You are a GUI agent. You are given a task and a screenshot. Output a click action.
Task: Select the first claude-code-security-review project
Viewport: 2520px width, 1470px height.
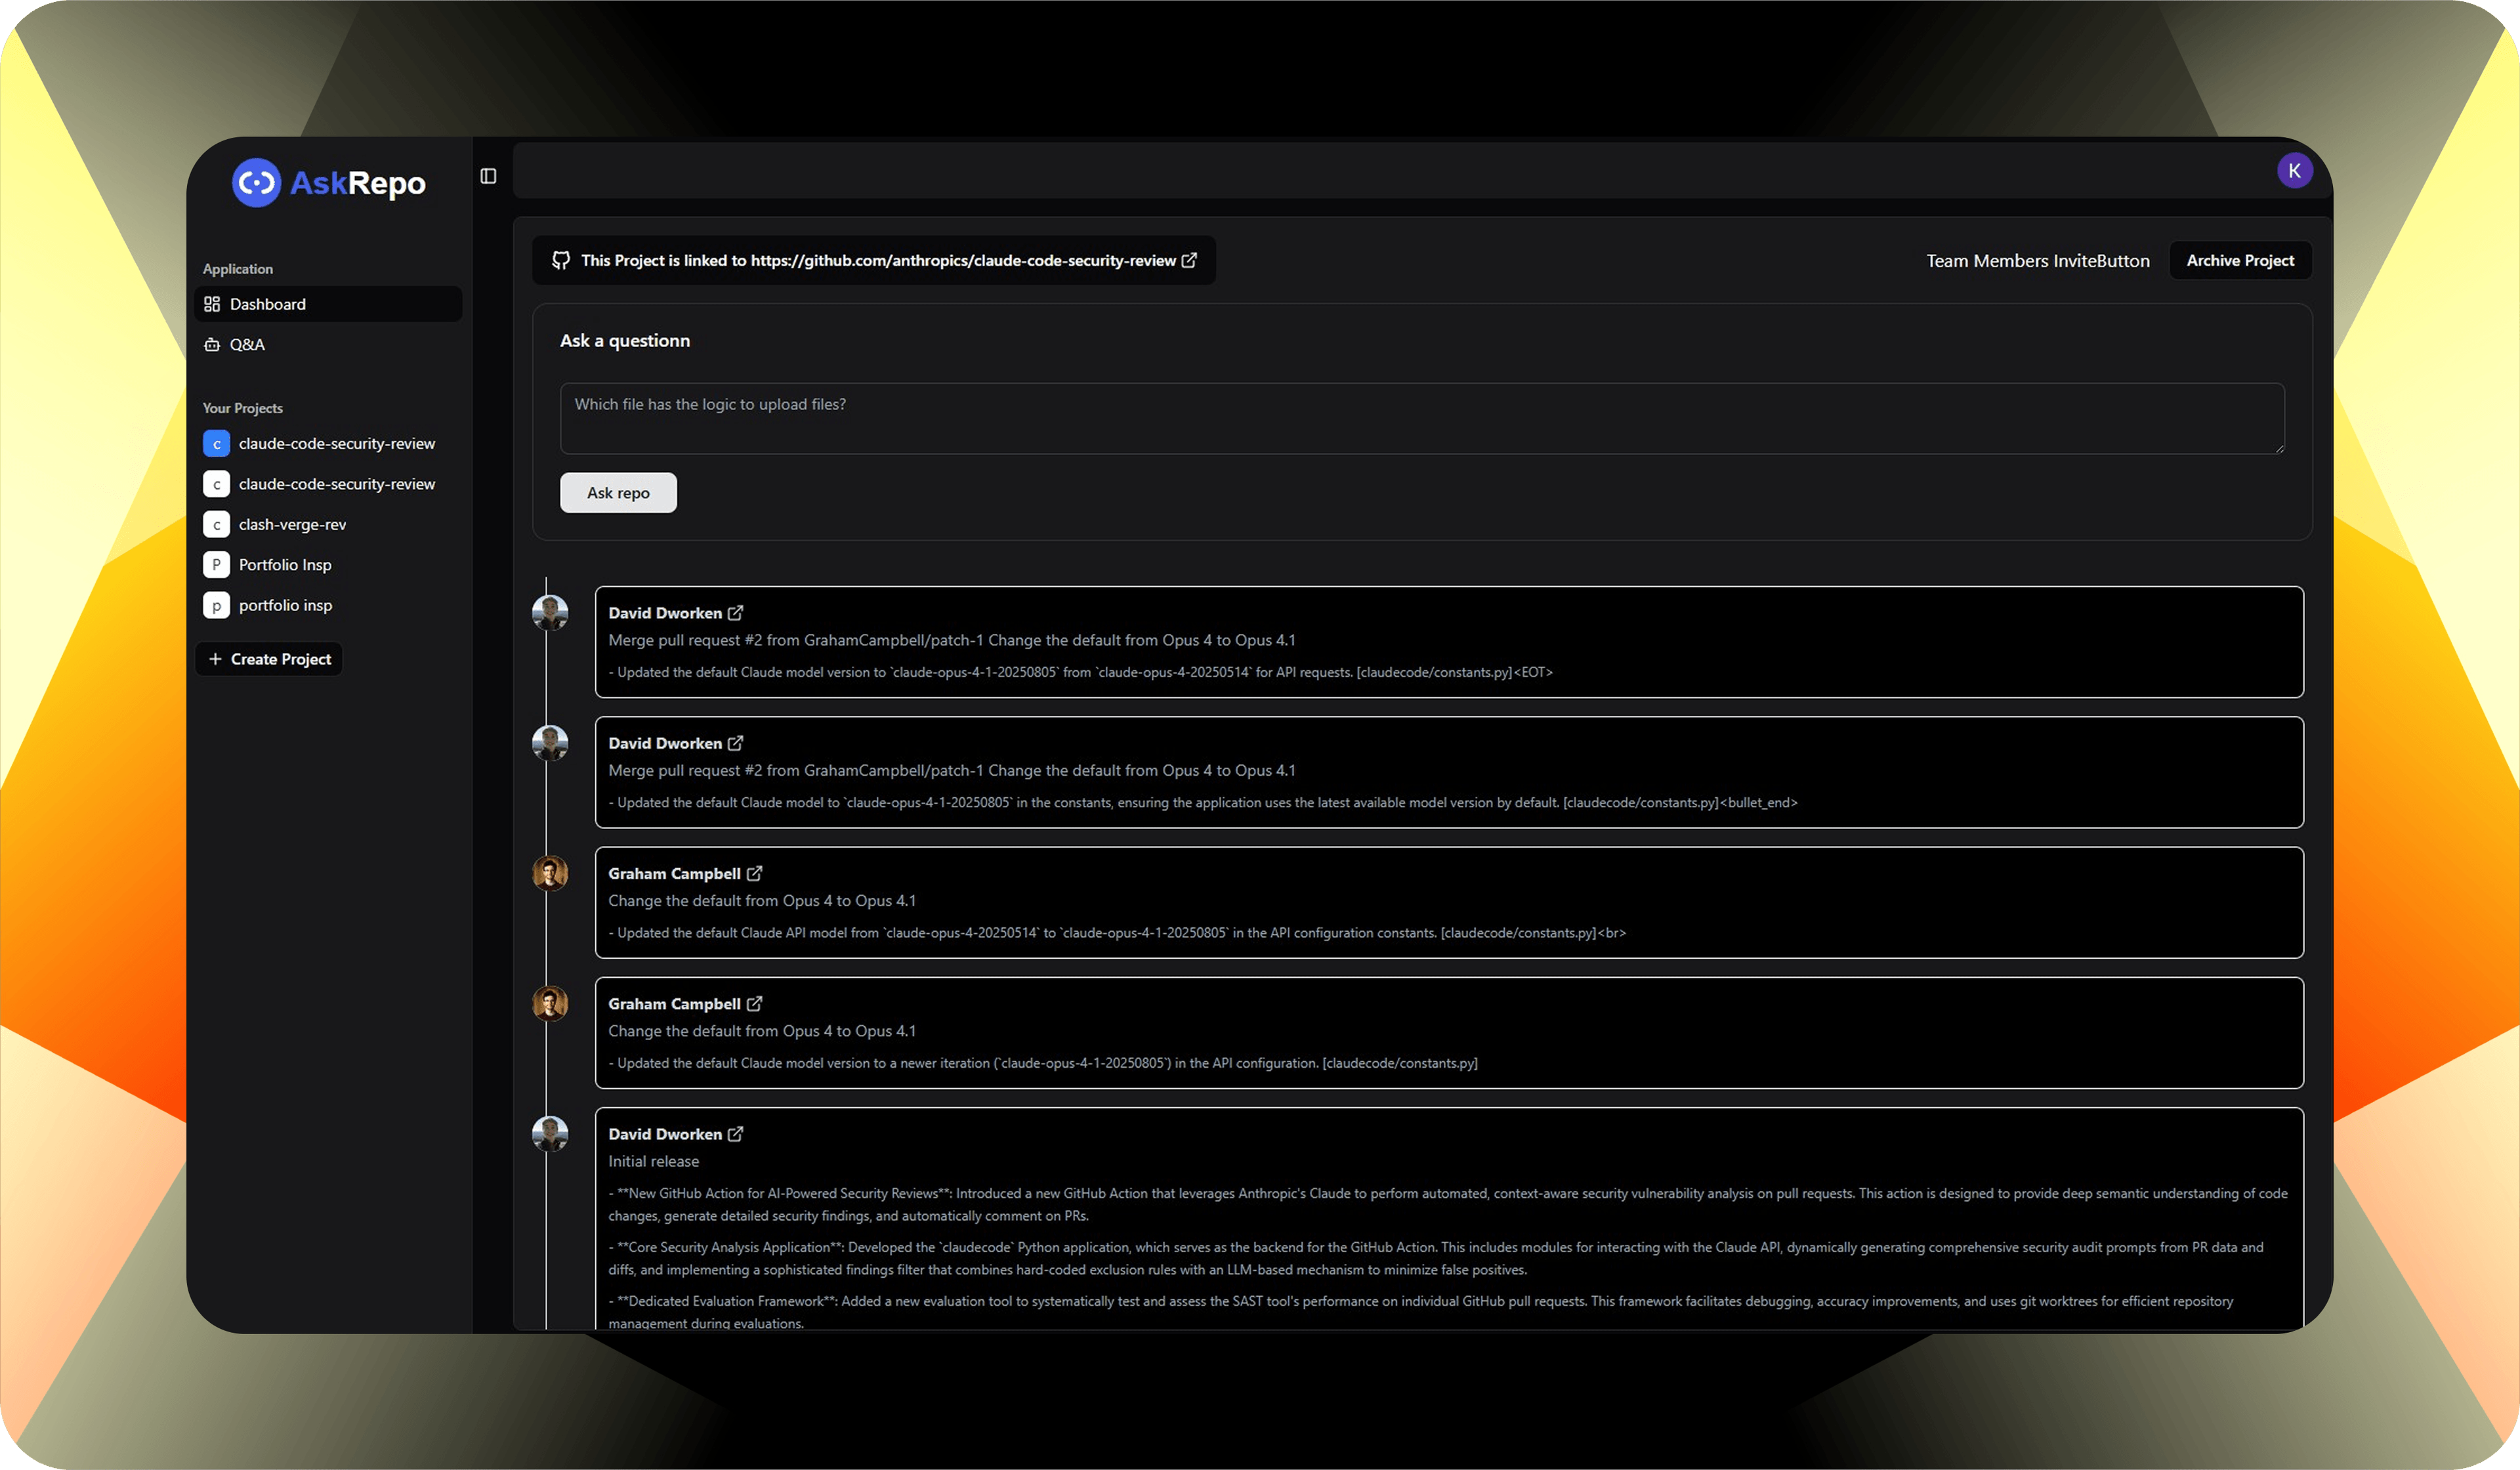tap(336, 443)
